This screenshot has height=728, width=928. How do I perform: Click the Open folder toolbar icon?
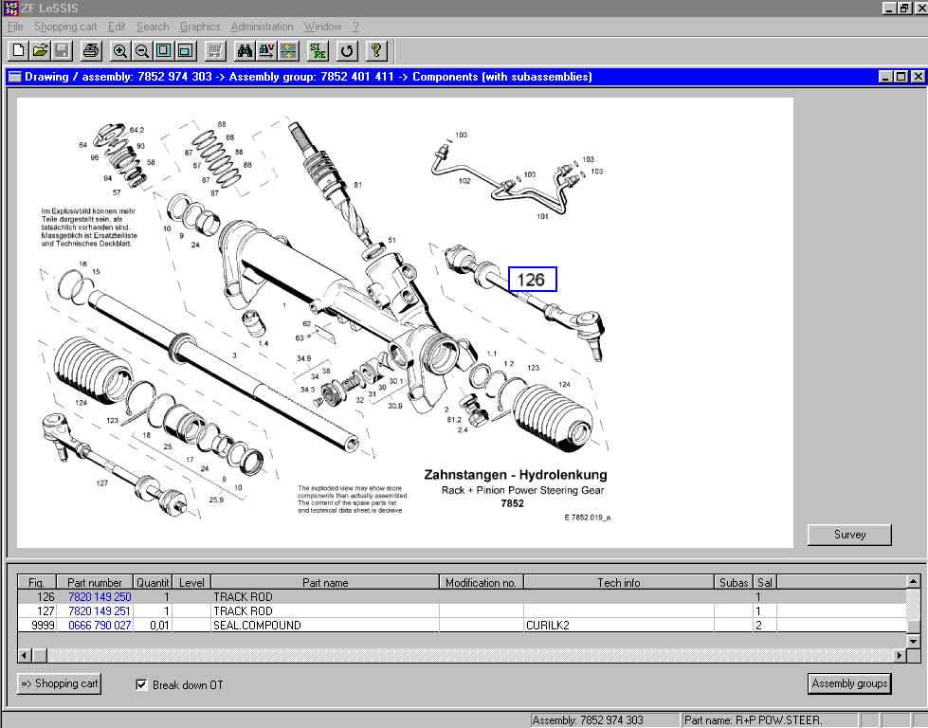[40, 51]
